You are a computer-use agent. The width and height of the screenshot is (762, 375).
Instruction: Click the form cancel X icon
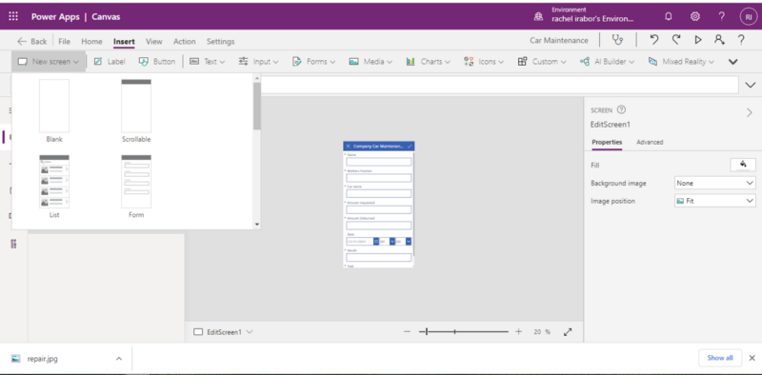[x=348, y=146]
